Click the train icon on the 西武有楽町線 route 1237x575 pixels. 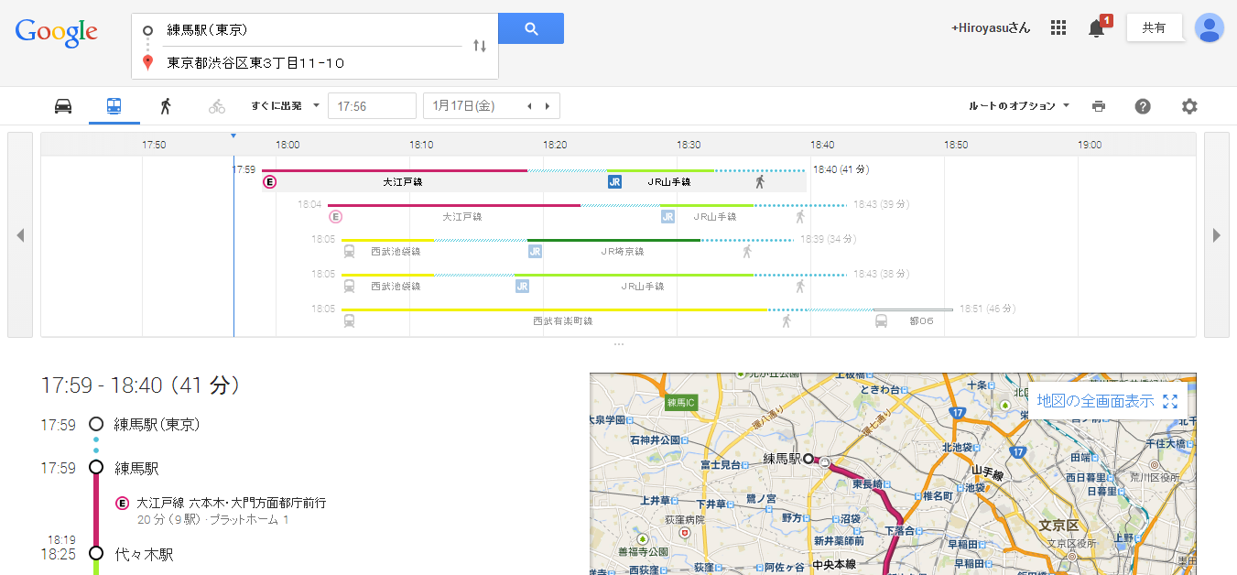point(350,321)
